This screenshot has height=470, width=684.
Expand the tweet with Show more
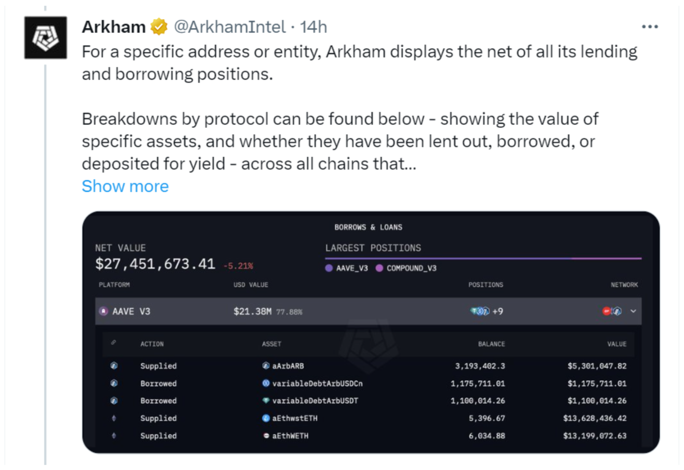(125, 186)
